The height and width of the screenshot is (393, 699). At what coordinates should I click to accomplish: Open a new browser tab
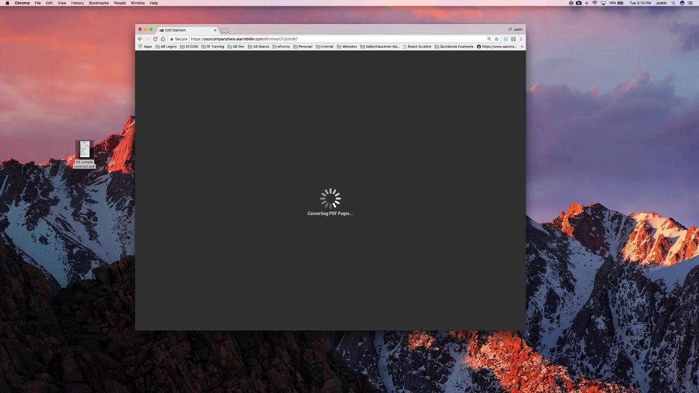pyautogui.click(x=224, y=30)
